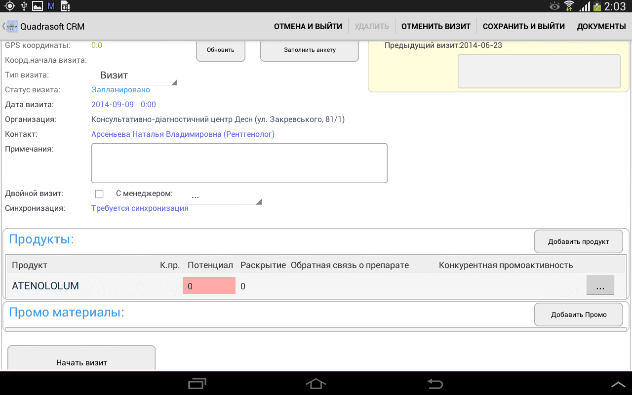Click the Добавить продукт button
This screenshot has width=632, height=395.
(x=579, y=242)
